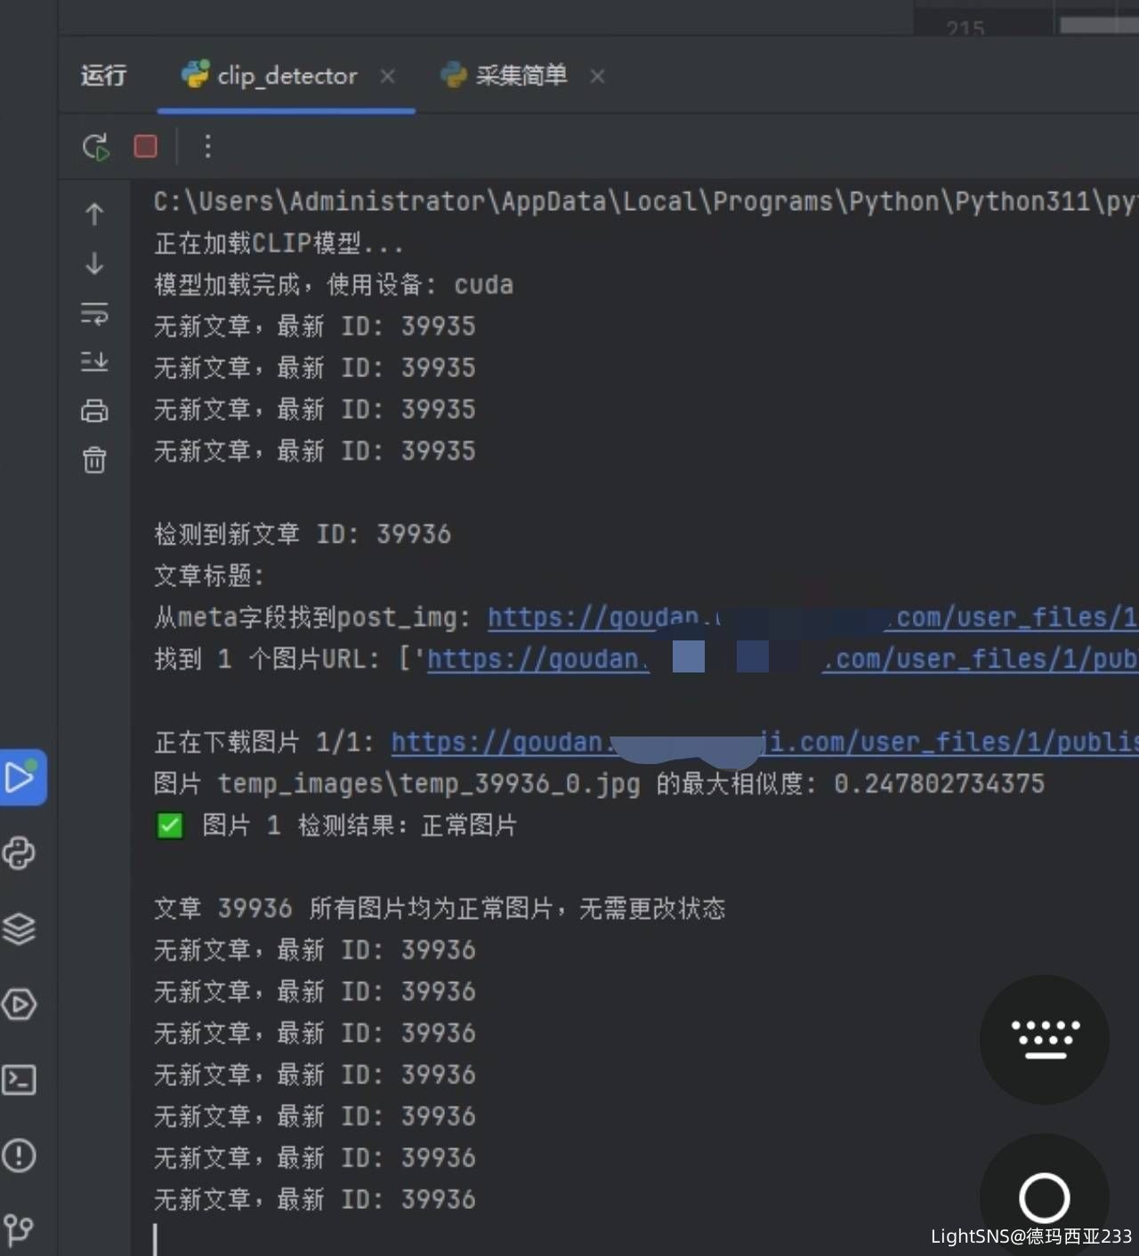Viewport: 1139px width, 1256px height.
Task: Switch to the 采集简单 run tab
Action: click(520, 76)
